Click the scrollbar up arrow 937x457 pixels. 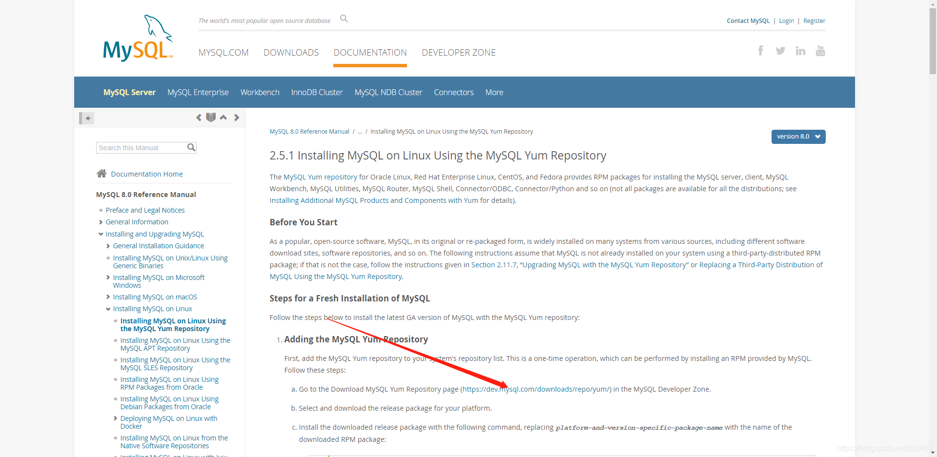click(x=933, y=3)
